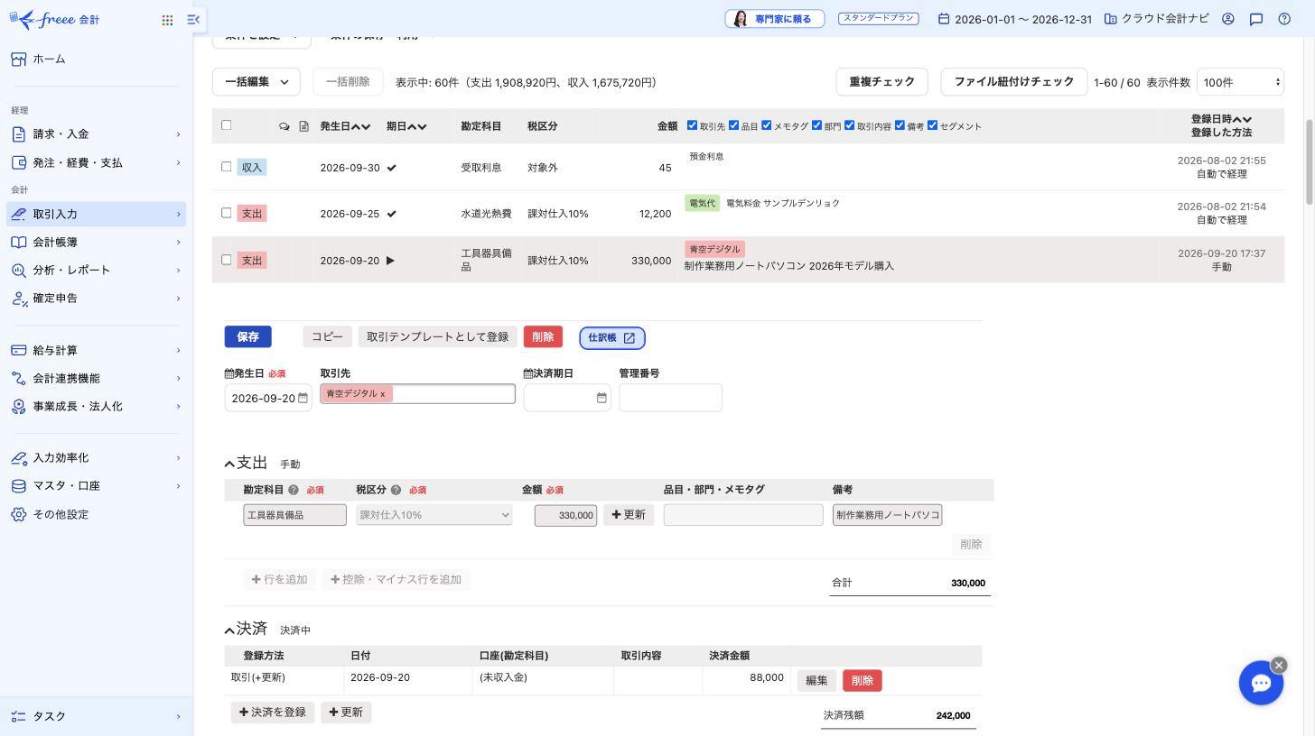This screenshot has width=1315, height=736.
Task: Open マスタ・口座 in the sidebar
Action: (97, 486)
